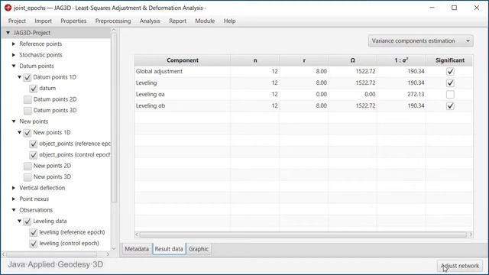The width and height of the screenshot is (489, 275).
Task: Uncheck object_points (reference epoch) checkbox
Action: pyautogui.click(x=34, y=144)
